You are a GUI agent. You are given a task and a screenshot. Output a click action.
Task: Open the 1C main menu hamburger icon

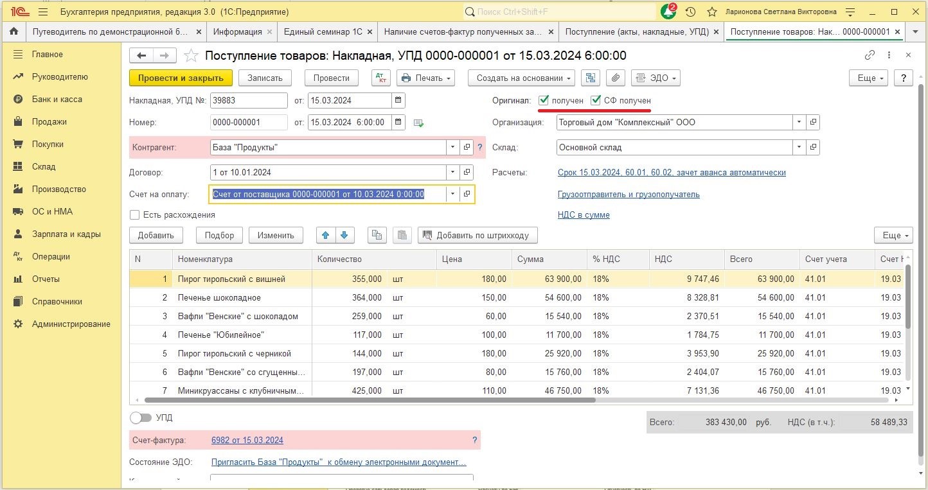43,12
